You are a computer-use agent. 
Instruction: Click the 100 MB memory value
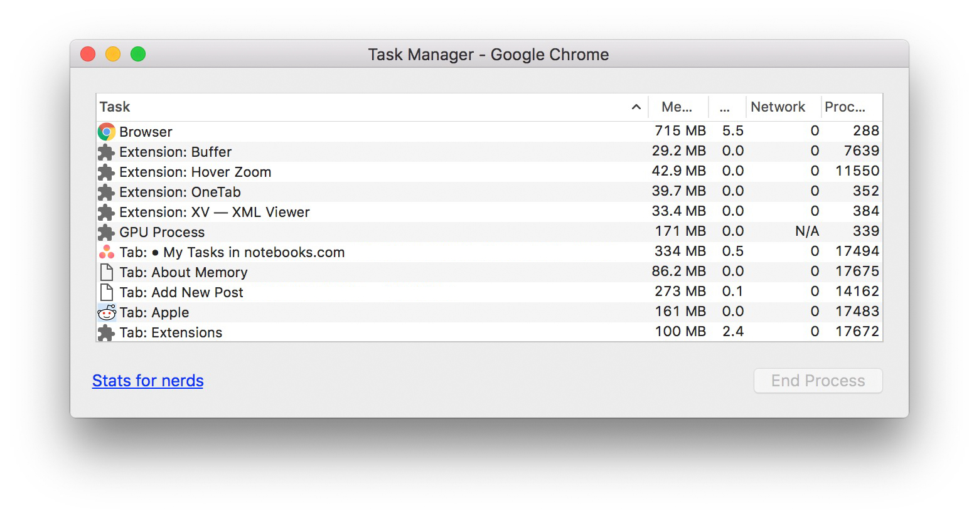[x=680, y=331]
